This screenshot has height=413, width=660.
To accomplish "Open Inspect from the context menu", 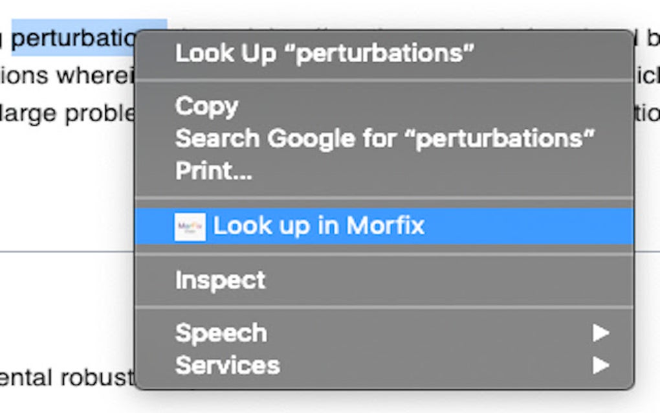I will click(219, 279).
